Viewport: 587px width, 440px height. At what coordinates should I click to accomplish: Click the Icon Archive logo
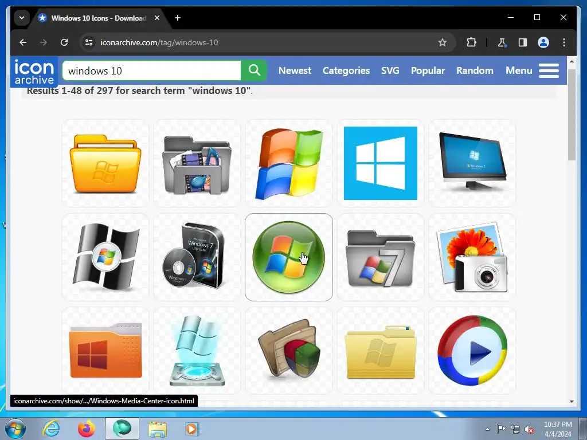coord(34,72)
